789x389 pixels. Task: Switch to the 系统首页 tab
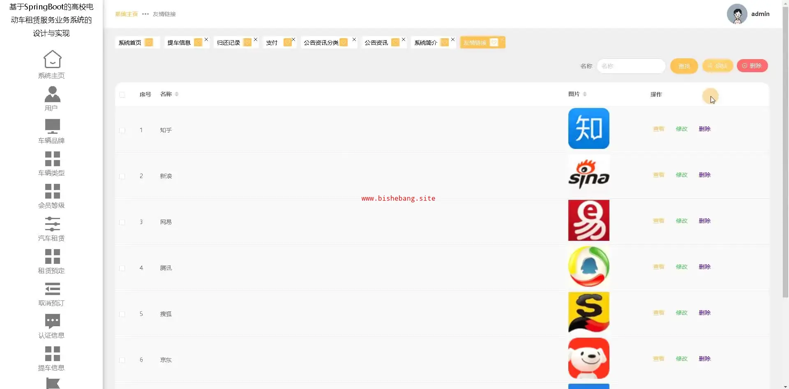point(137,42)
